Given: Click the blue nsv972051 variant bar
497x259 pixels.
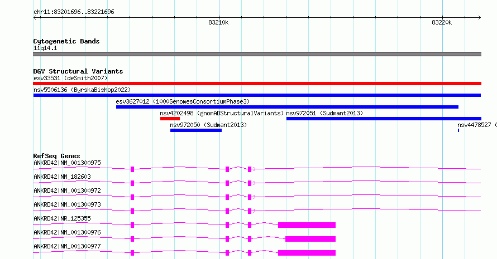Looking at the screenshot, I should point(384,119).
